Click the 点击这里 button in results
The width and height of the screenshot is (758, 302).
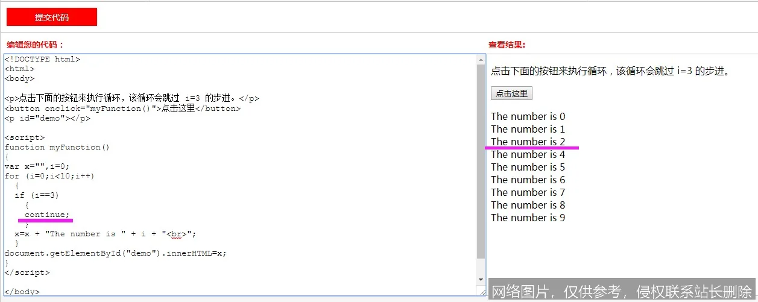pos(511,93)
